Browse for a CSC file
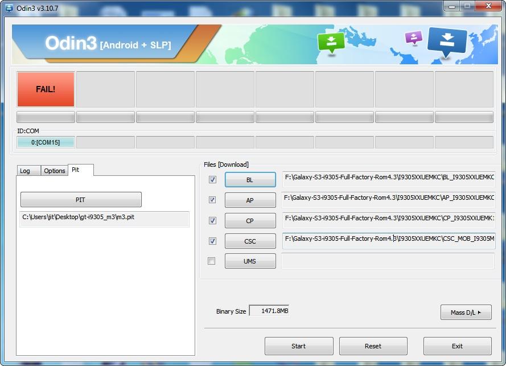This screenshot has width=506, height=366. tap(250, 241)
